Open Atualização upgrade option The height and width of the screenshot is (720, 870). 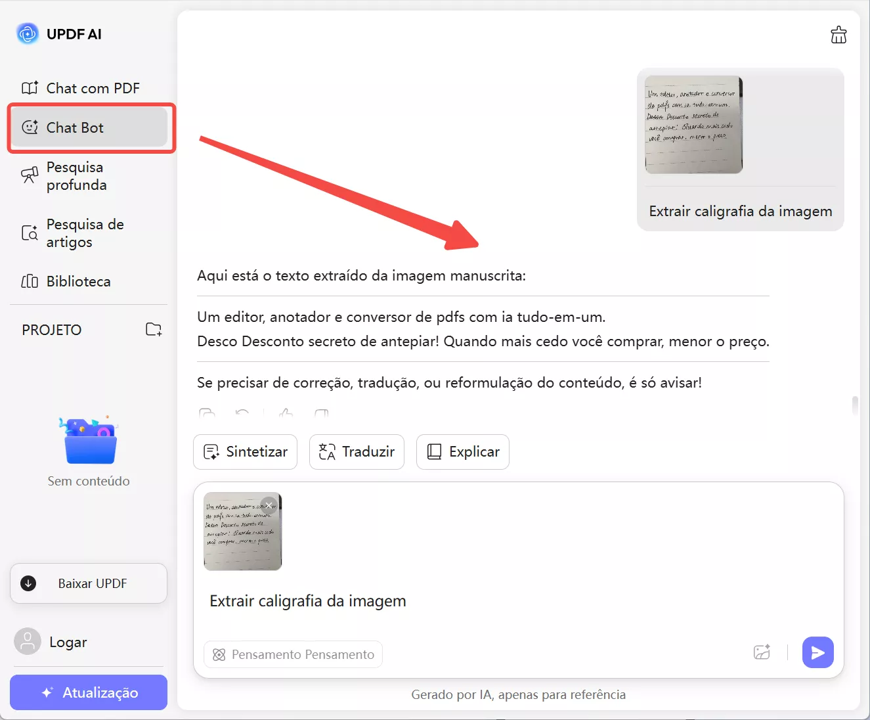(88, 692)
